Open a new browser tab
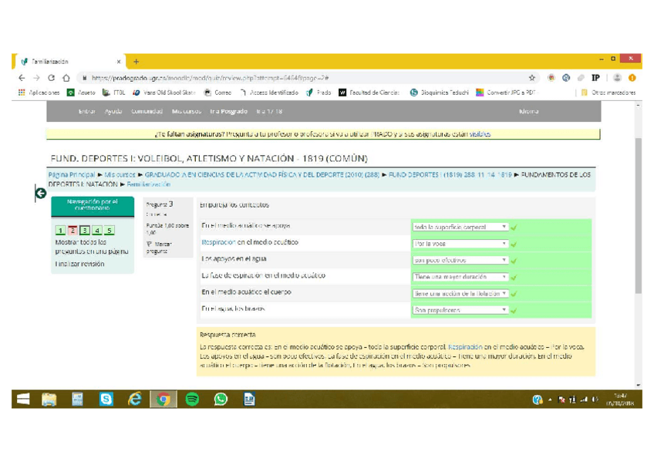 click(137, 62)
